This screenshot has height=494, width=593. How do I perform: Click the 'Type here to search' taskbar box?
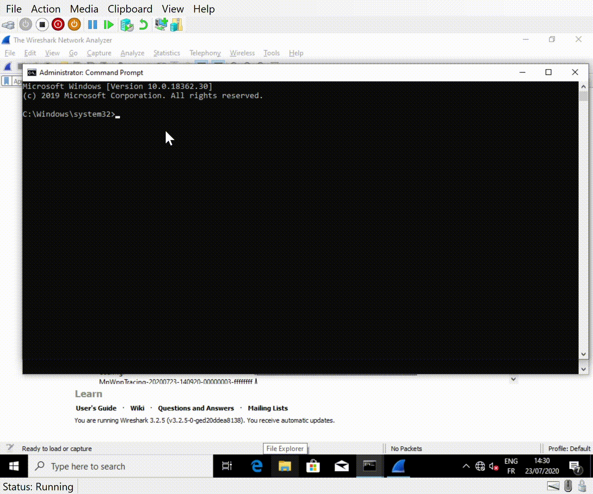pyautogui.click(x=121, y=466)
